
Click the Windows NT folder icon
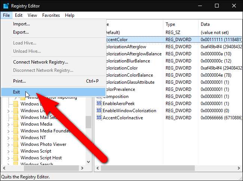click(x=16, y=138)
